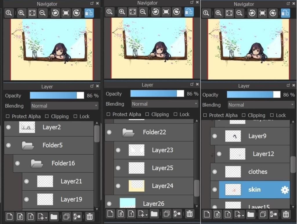Create new folder below Layer19 list
This screenshot has height=224, width=297.
(x=54, y=216)
